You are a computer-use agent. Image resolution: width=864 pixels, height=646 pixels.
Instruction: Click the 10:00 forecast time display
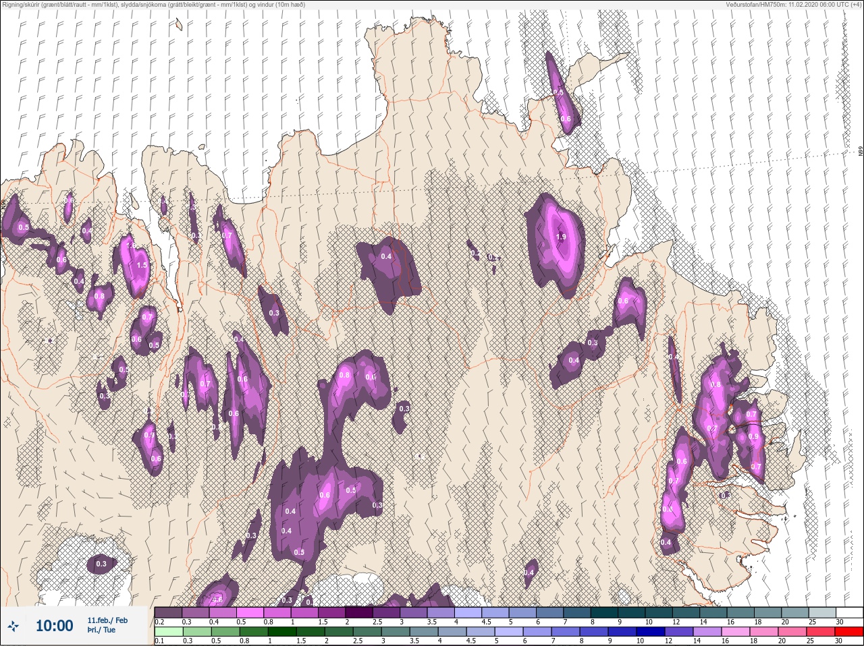(x=54, y=626)
